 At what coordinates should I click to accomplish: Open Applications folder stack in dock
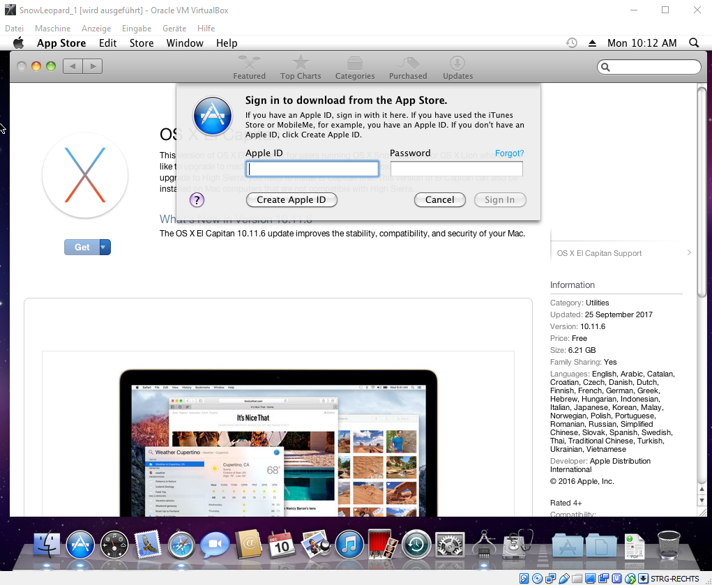pos(567,544)
